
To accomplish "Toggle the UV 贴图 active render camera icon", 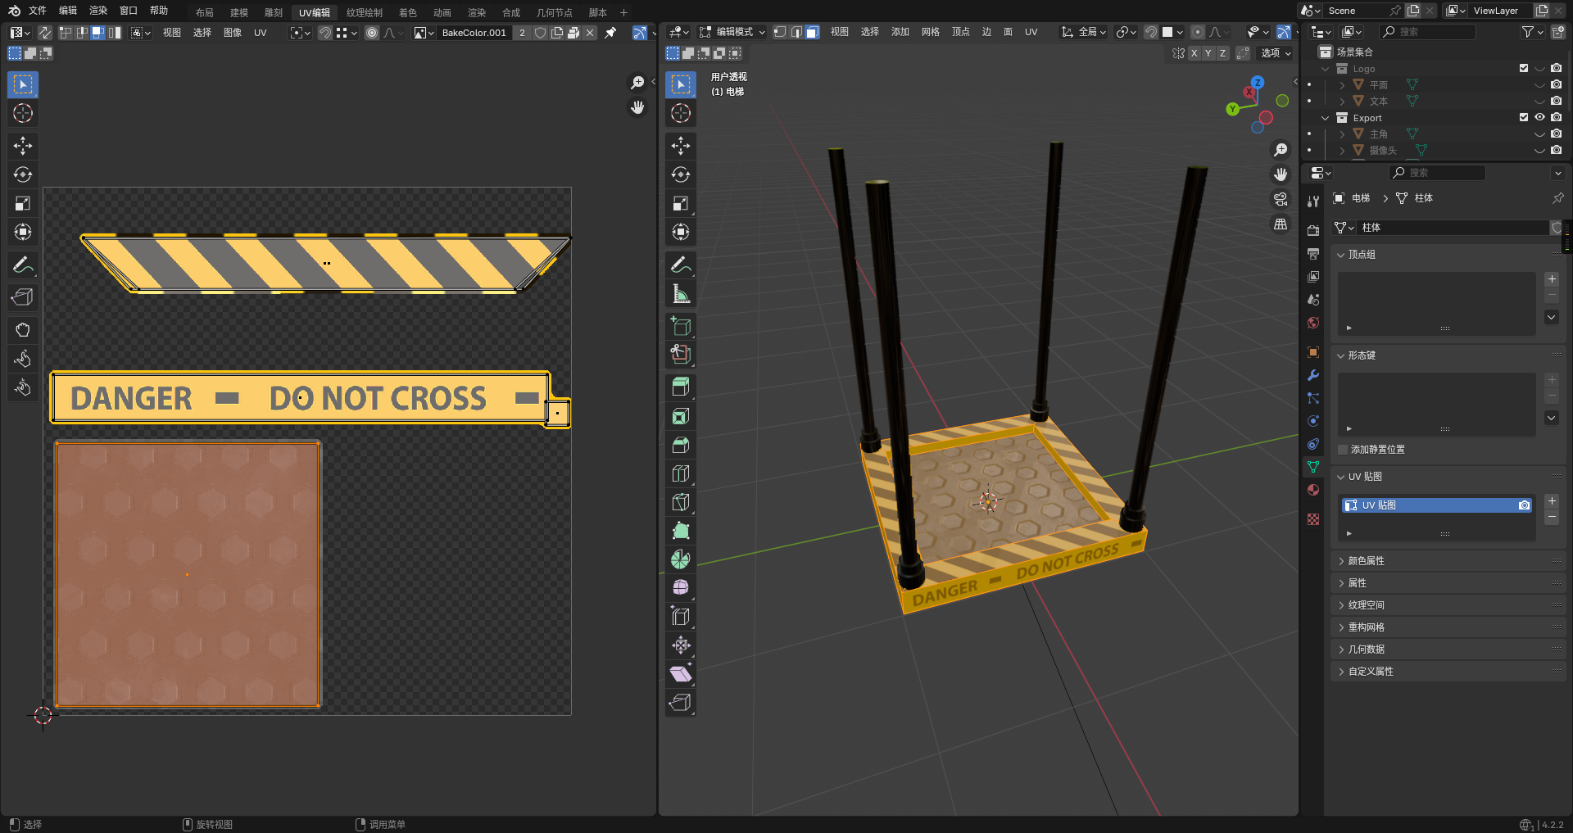I will (x=1524, y=505).
